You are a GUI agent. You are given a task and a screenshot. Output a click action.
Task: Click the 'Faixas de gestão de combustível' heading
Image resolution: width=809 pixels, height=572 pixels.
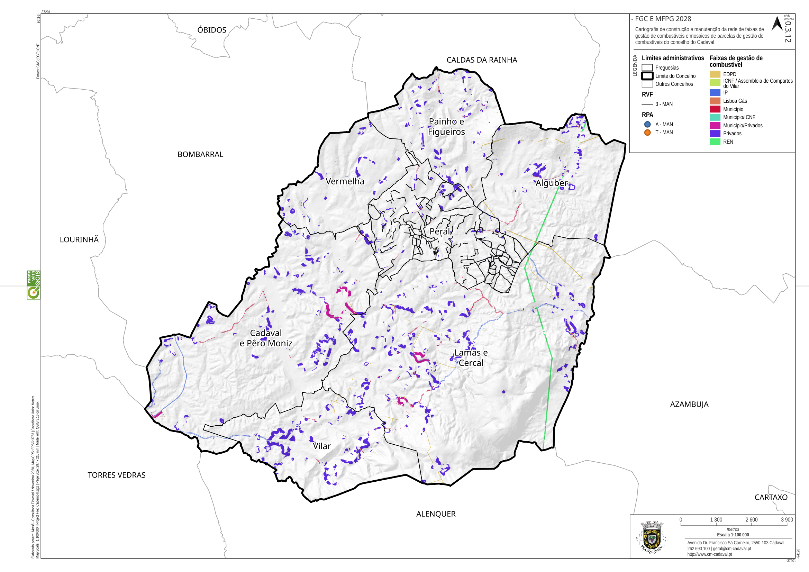click(736, 61)
